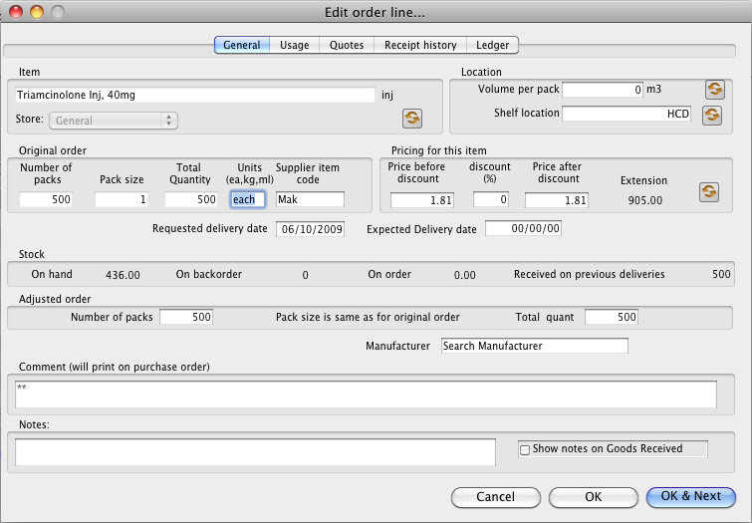Click the Expected Delivery date field
Screen dimensions: 752x523
coord(523,228)
